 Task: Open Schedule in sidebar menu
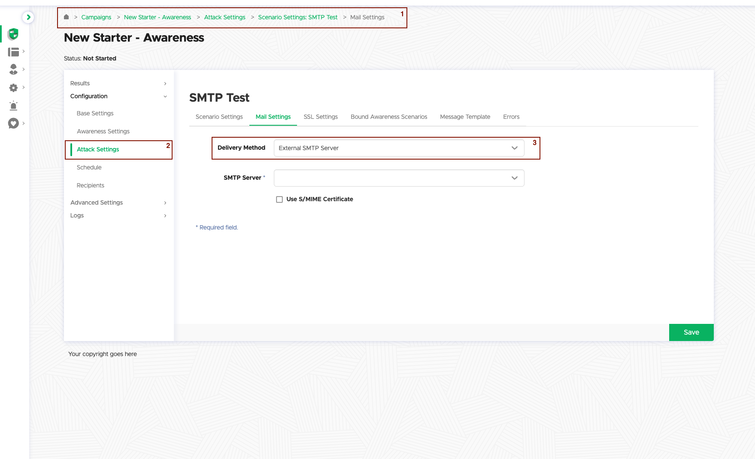coord(89,167)
